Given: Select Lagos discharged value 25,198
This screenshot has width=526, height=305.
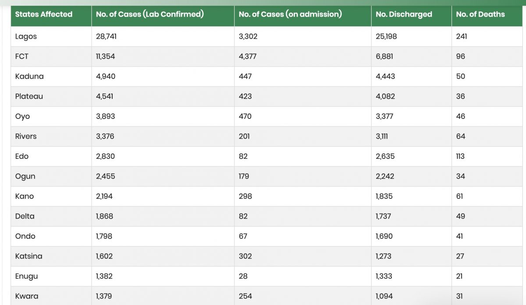Looking at the screenshot, I should pos(386,36).
